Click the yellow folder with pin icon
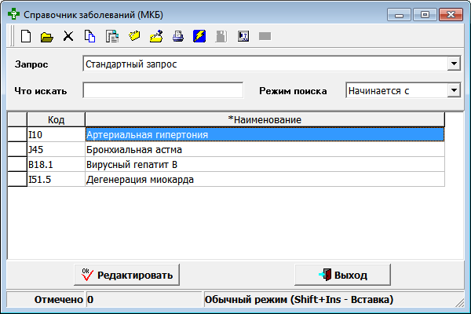Viewport: 471px width, 314px height. [156, 36]
